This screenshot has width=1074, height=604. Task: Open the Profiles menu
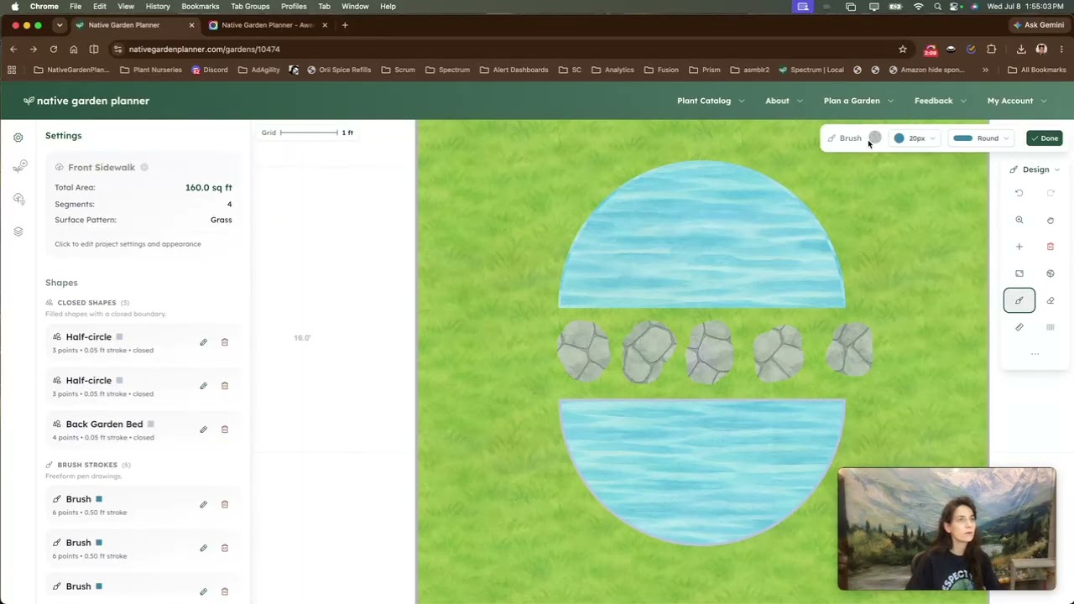pos(294,6)
